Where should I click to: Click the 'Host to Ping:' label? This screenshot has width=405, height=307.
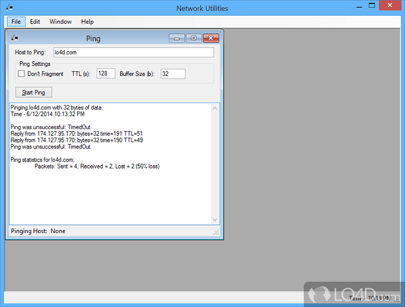30,52
